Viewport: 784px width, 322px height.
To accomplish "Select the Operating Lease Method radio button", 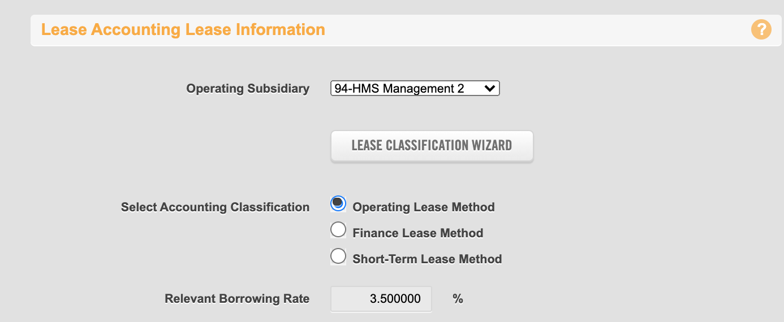I will (x=338, y=204).
